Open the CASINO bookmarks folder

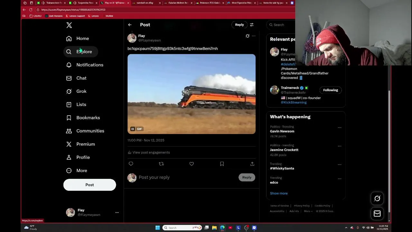click(35, 16)
